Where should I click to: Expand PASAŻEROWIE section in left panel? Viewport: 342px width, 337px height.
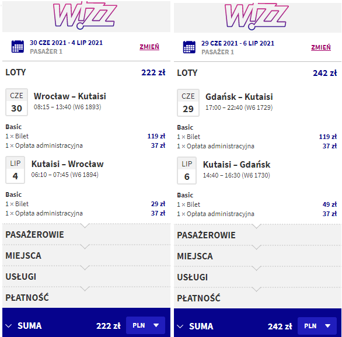(x=86, y=234)
